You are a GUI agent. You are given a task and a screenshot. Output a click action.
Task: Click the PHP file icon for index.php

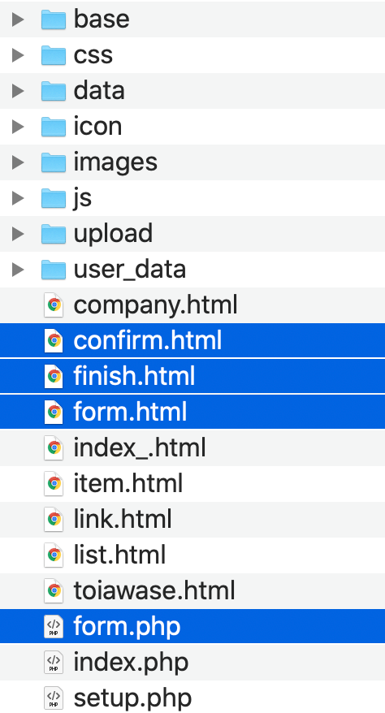(54, 663)
